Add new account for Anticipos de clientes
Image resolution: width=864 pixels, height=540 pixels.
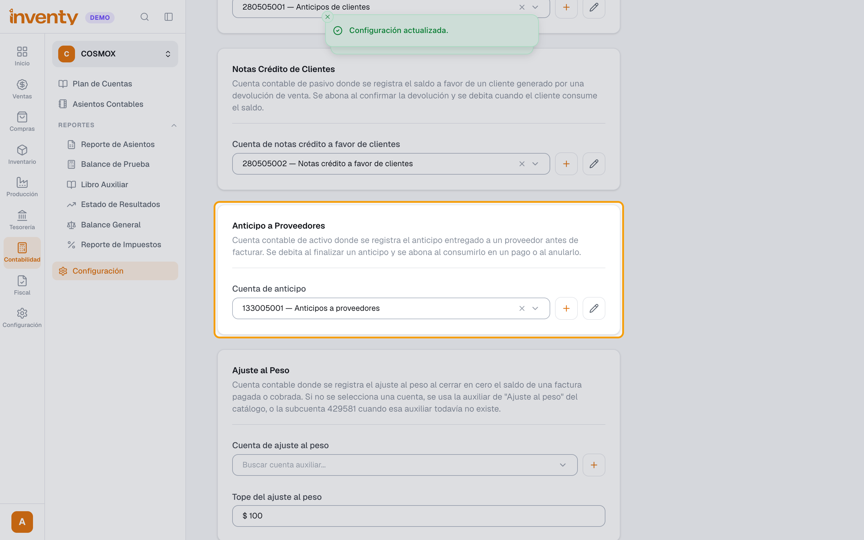click(566, 7)
